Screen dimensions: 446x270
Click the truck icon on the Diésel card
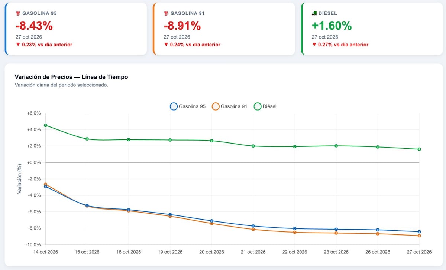tap(314, 13)
